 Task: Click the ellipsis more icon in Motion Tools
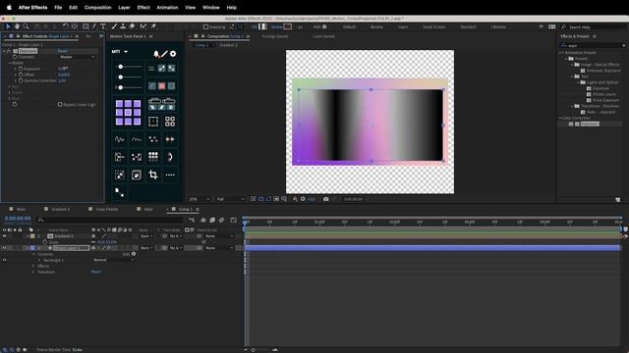tap(170, 175)
